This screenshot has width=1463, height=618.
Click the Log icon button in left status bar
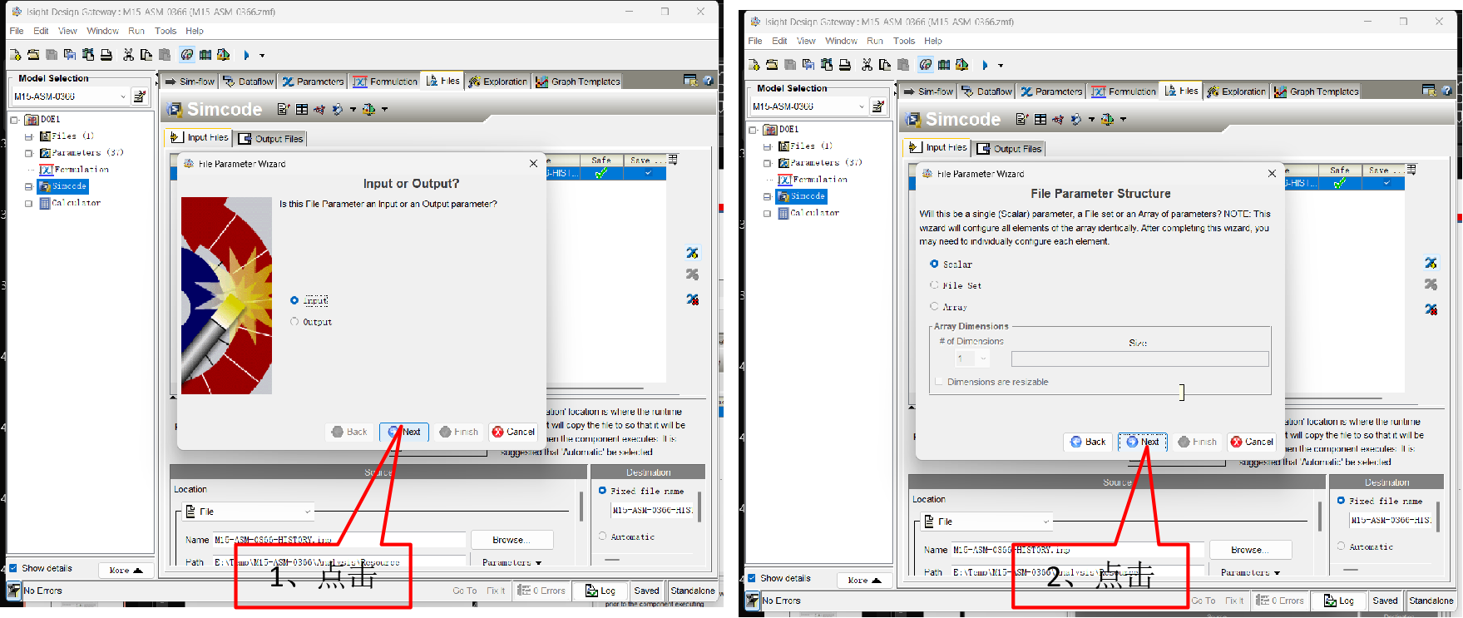click(601, 591)
